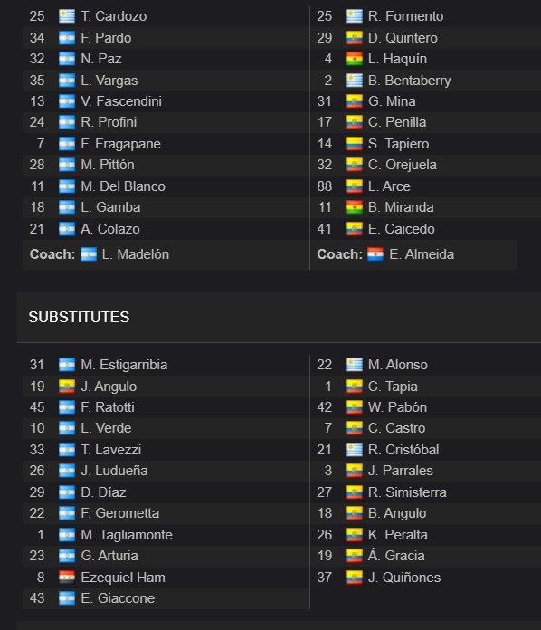Click the flag icon beside Ezequiel Ham
This screenshot has width=541, height=630.
(67, 577)
